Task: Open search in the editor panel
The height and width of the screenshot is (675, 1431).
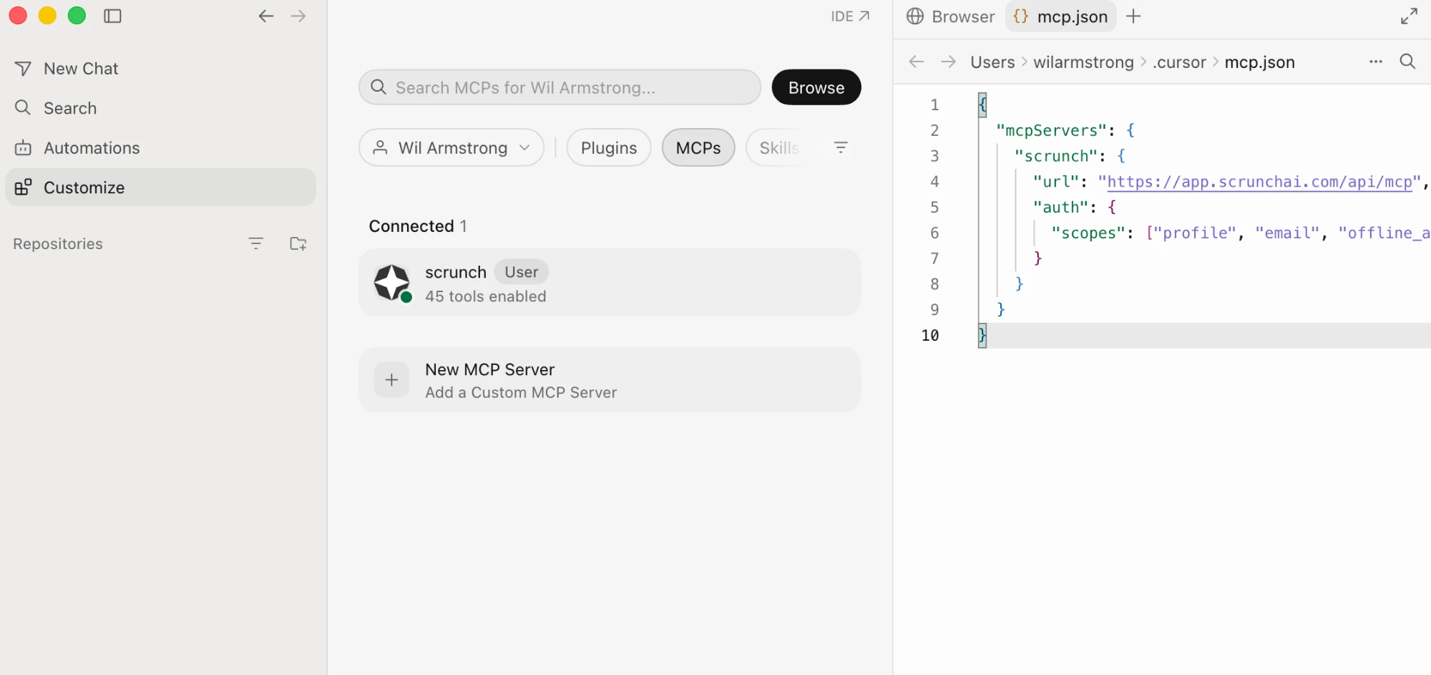Action: click(1407, 62)
